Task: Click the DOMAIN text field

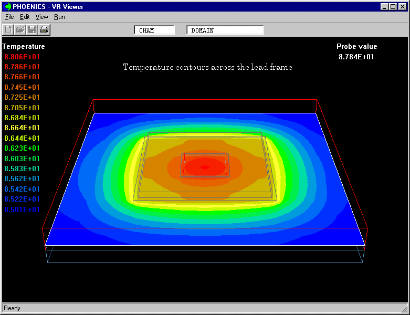Action: (x=225, y=30)
